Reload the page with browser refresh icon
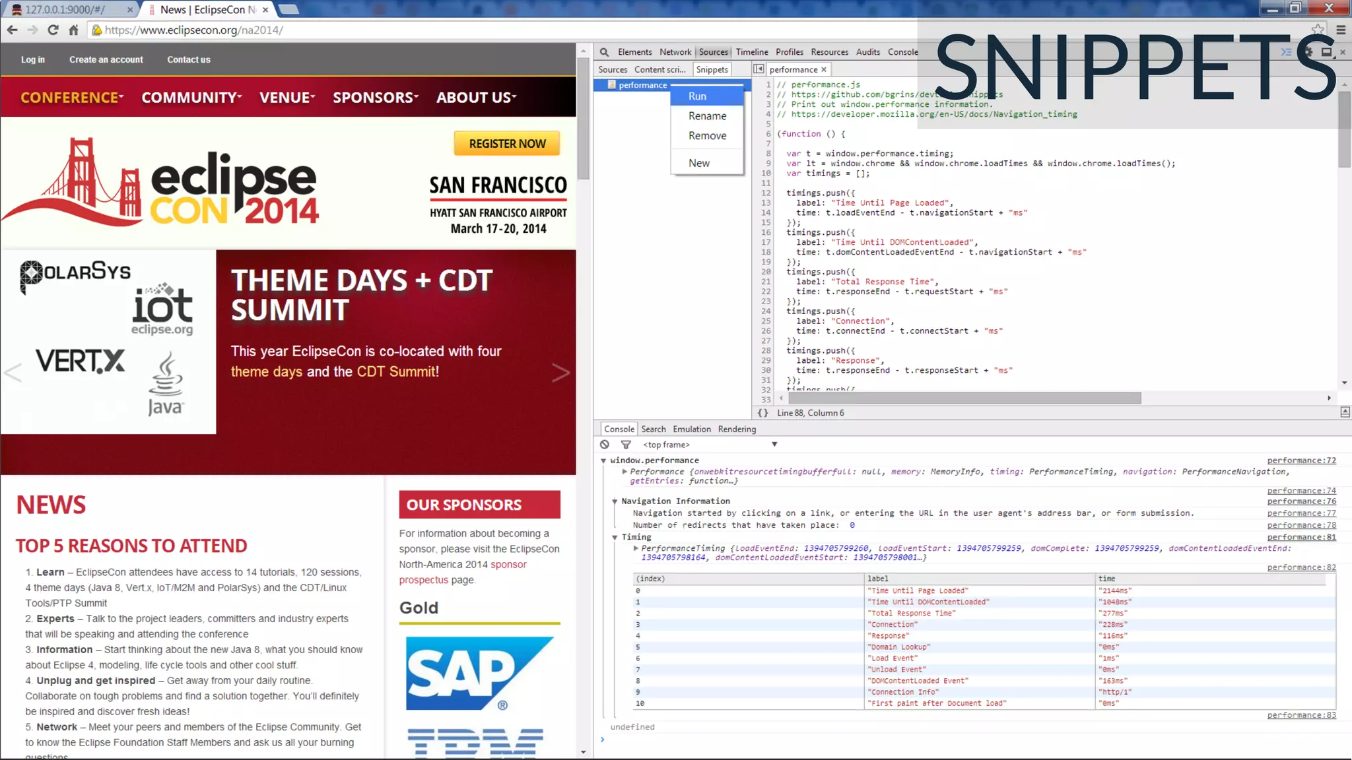The width and height of the screenshot is (1352, 760). 53,30
